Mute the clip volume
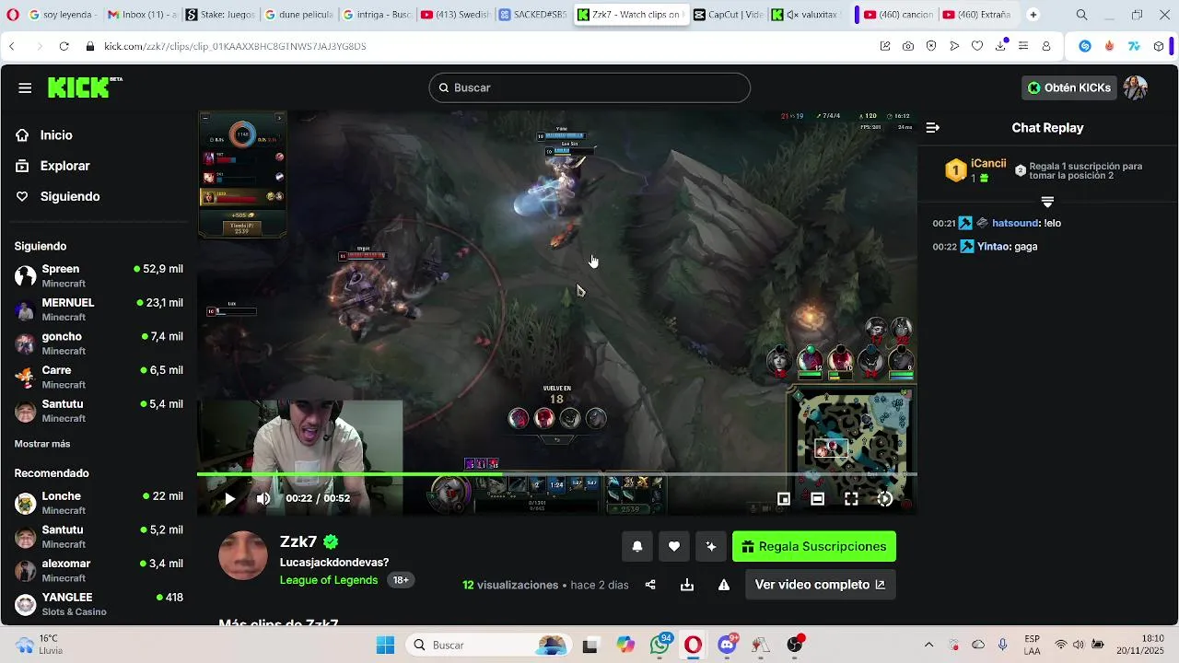 pyautogui.click(x=263, y=499)
